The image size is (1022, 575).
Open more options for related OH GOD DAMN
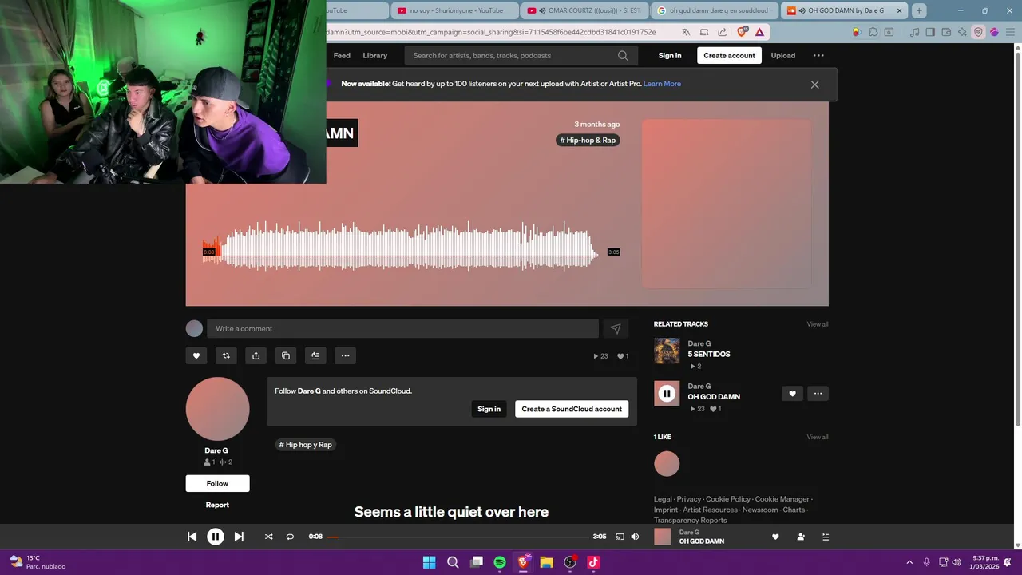tap(818, 393)
